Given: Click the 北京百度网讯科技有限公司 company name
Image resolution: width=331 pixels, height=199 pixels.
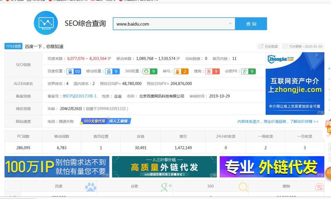Looking at the screenshot, I should [x=162, y=96].
